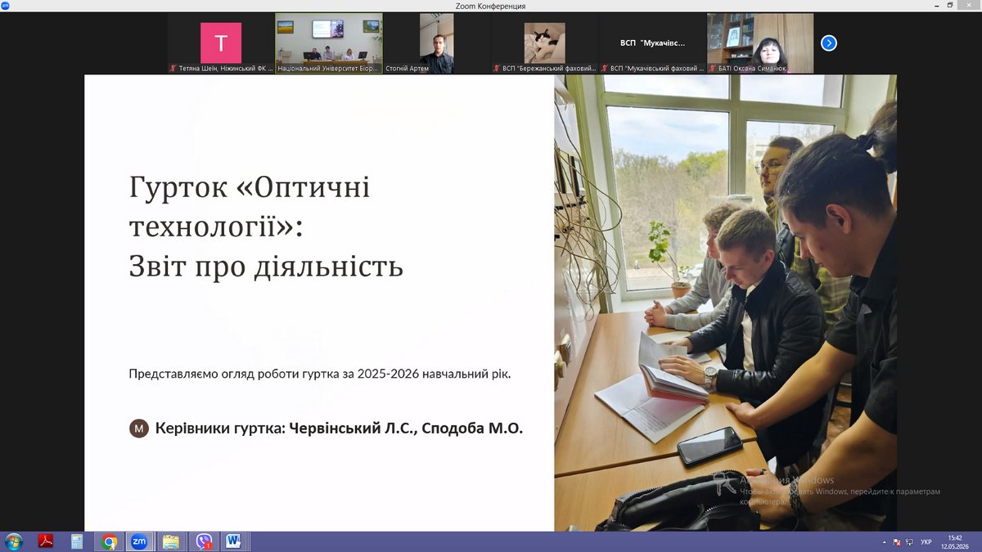Open the clock and date 15:42
Screen dimensions: 982x552
point(954,541)
